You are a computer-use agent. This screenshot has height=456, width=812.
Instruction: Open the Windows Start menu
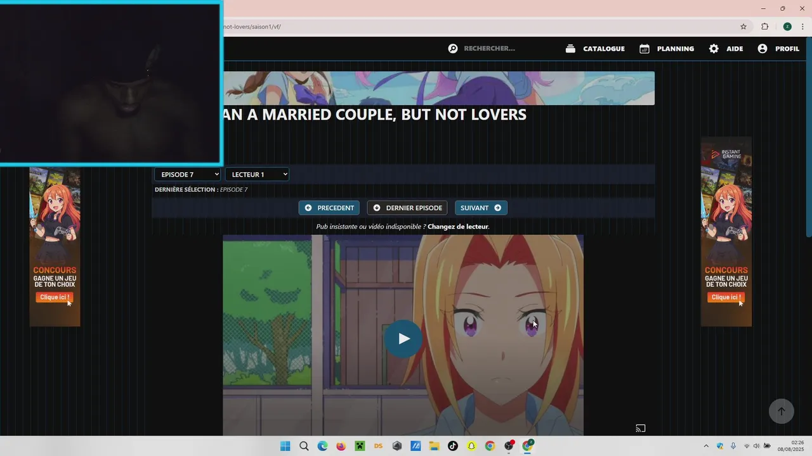[x=285, y=446]
